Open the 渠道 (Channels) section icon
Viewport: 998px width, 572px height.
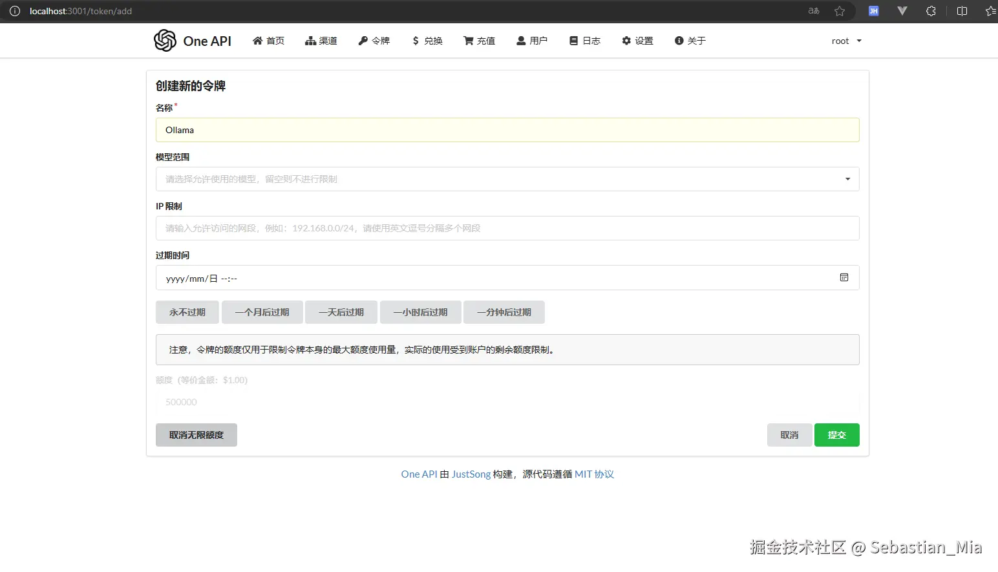coord(309,40)
